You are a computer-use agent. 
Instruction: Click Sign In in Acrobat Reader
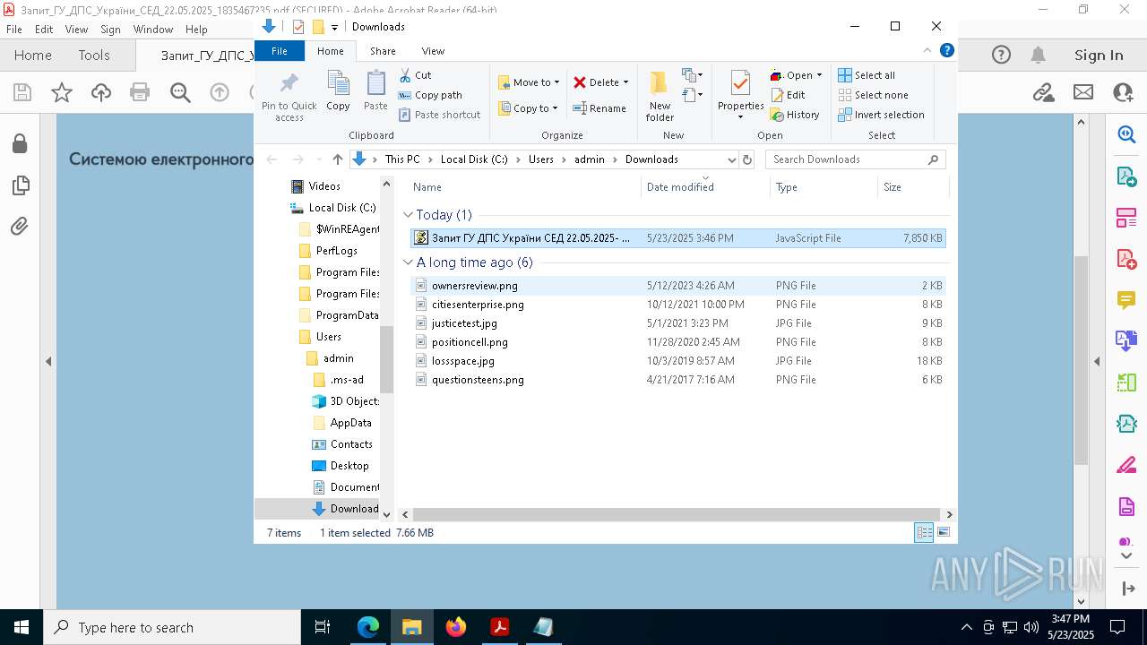point(1099,56)
